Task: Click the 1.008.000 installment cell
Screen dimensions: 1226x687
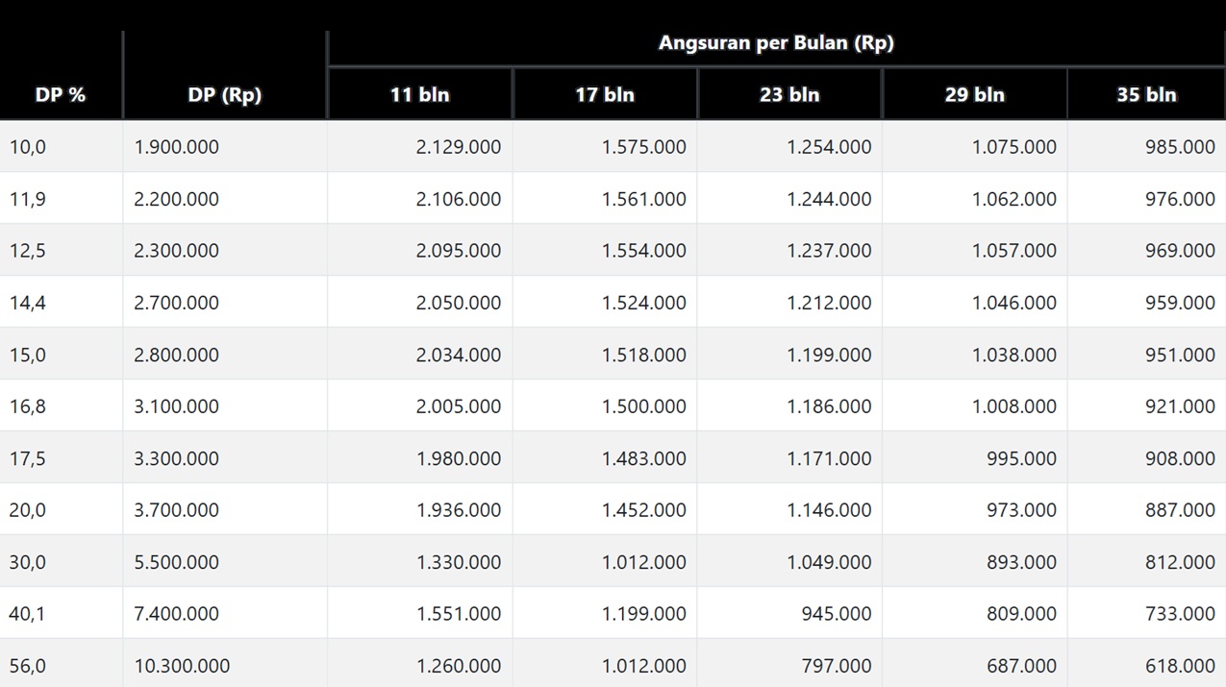Action: click(x=1013, y=406)
